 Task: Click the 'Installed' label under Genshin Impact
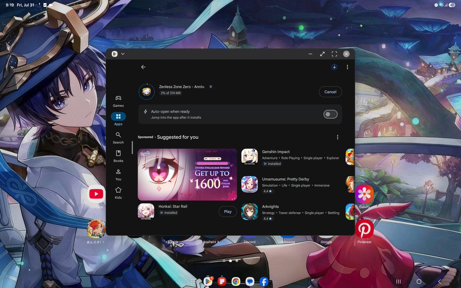tap(272, 164)
